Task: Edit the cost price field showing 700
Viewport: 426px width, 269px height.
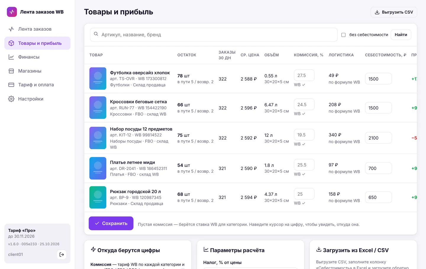Action: tap(378, 168)
